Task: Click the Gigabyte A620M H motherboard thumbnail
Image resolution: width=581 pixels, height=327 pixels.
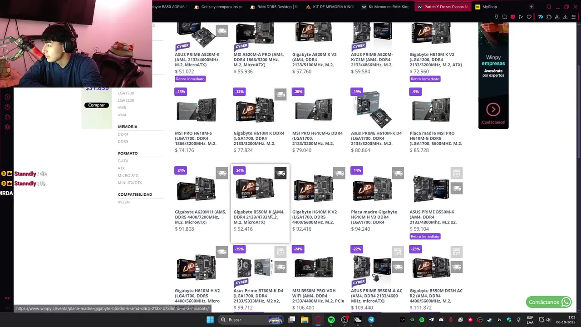Action: pyautogui.click(x=196, y=189)
